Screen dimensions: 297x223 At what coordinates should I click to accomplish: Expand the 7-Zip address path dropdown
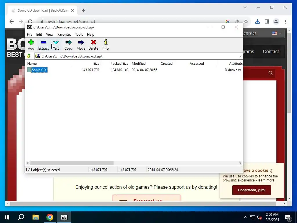pyautogui.click(x=240, y=56)
